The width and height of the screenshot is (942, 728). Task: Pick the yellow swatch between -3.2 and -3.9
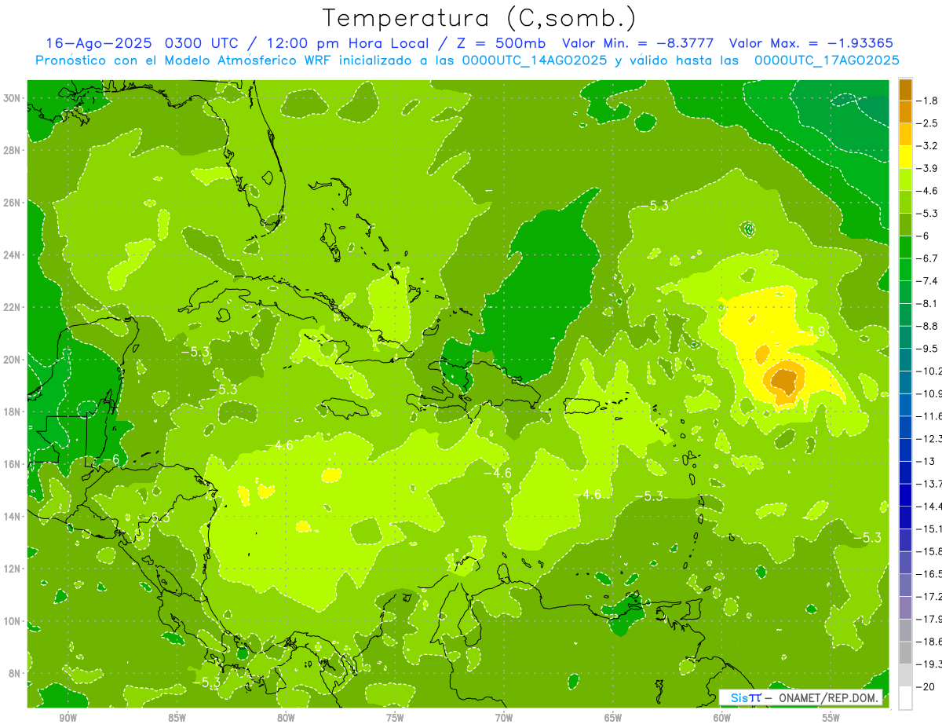click(905, 157)
